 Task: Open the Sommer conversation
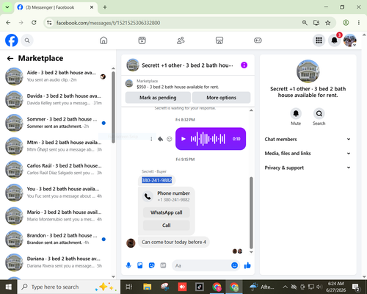pos(56,123)
